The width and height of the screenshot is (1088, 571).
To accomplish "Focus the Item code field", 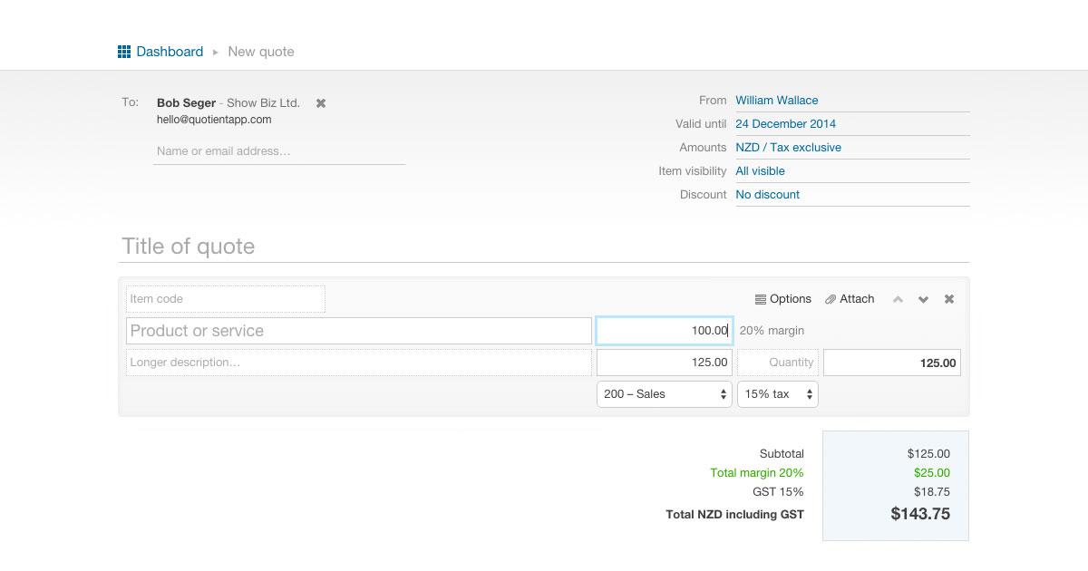I will click(225, 299).
